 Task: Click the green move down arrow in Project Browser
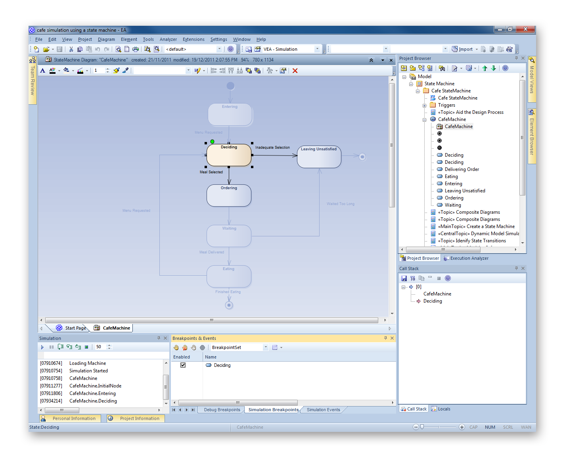494,68
